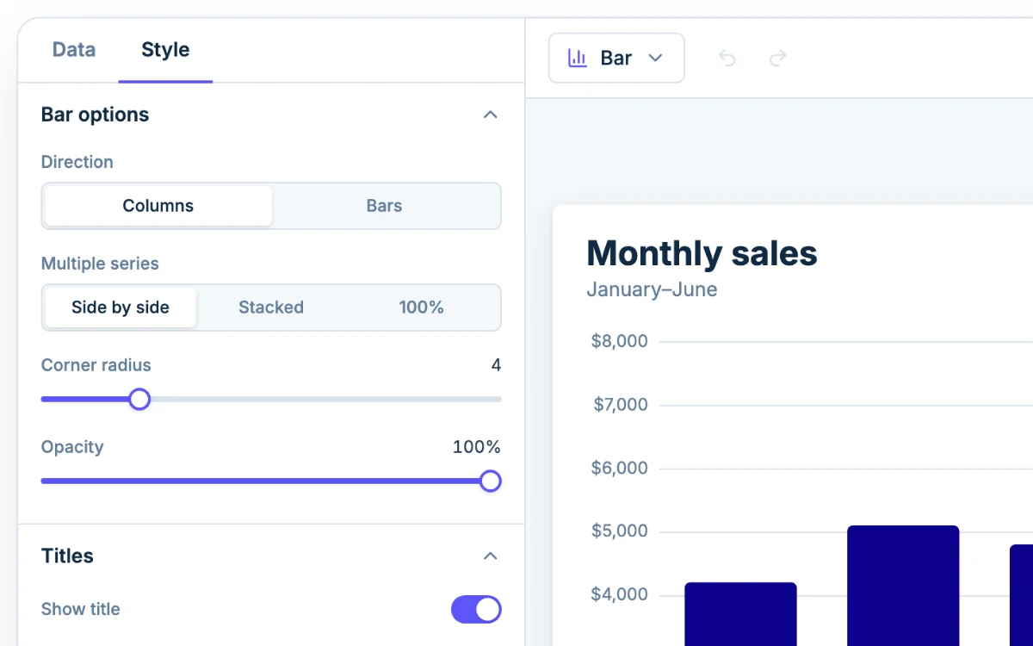
Task: Click the Opacity slider handle
Action: click(x=491, y=481)
